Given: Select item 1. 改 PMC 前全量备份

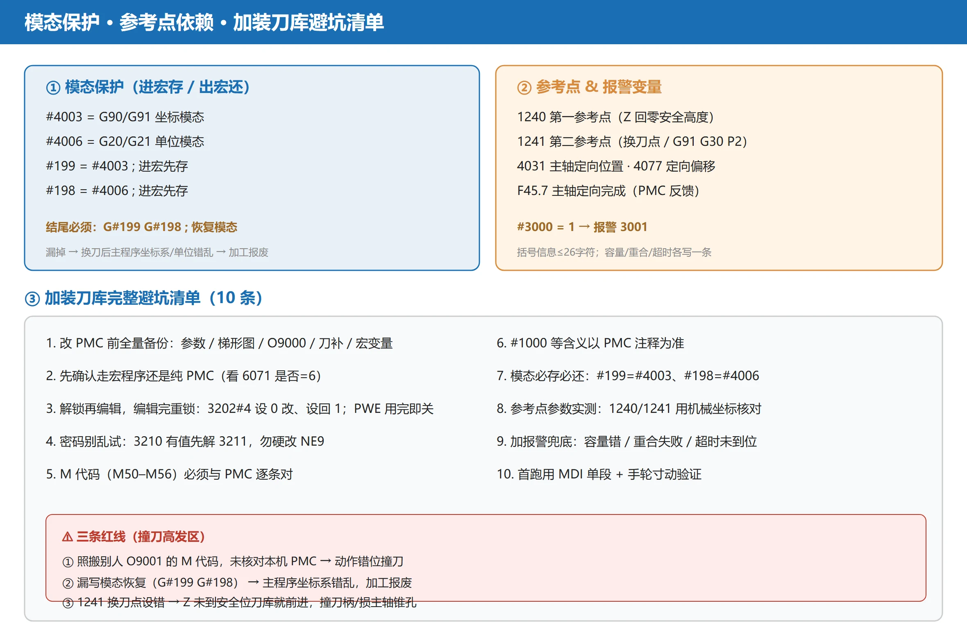Looking at the screenshot, I should 219,343.
